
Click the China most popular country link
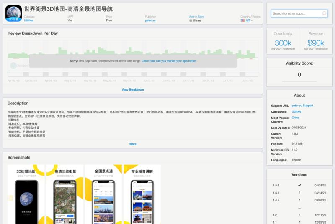point(296,118)
